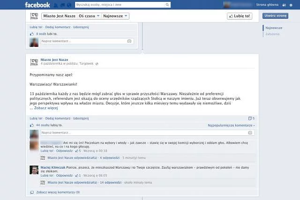Expand post with Zobacz więcej
The width and height of the screenshot is (300, 200).
click(x=46, y=108)
